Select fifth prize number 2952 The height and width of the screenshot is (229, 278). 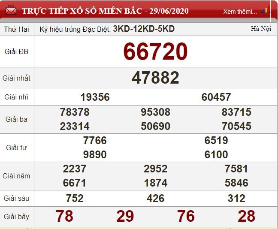click(x=155, y=169)
